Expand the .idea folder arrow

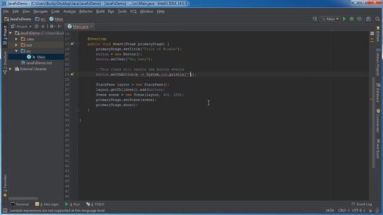pyautogui.click(x=16, y=39)
